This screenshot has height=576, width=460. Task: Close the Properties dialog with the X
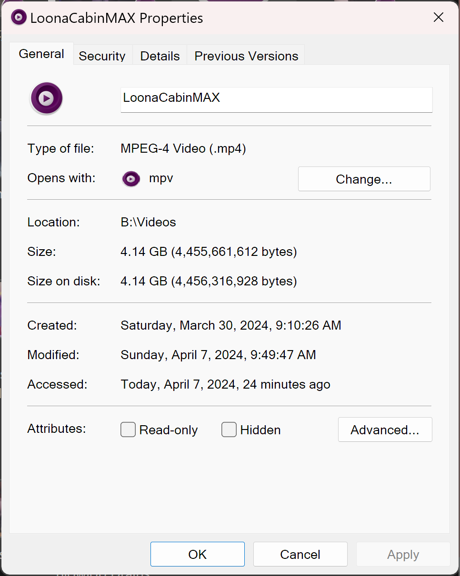point(438,18)
